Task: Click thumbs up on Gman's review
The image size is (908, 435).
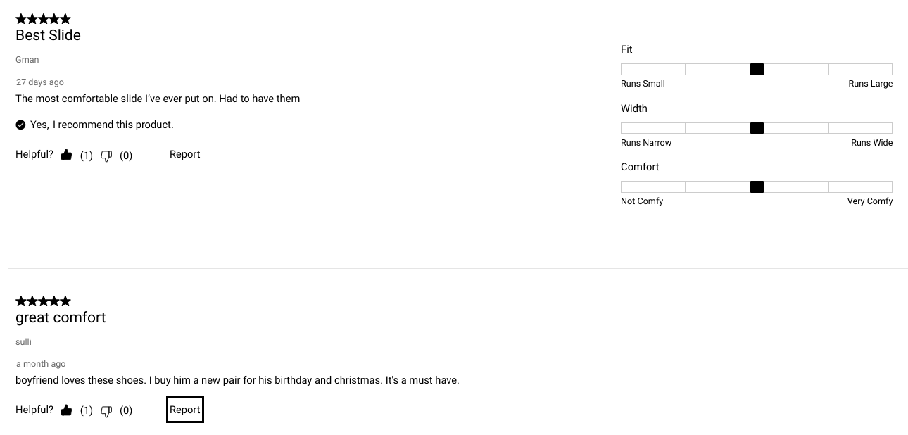Action: 66,155
